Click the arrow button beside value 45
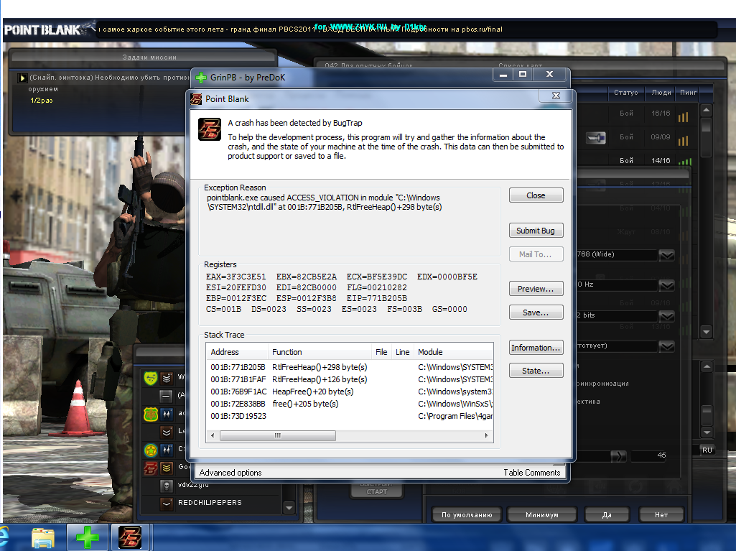The height and width of the screenshot is (551, 736). click(618, 456)
